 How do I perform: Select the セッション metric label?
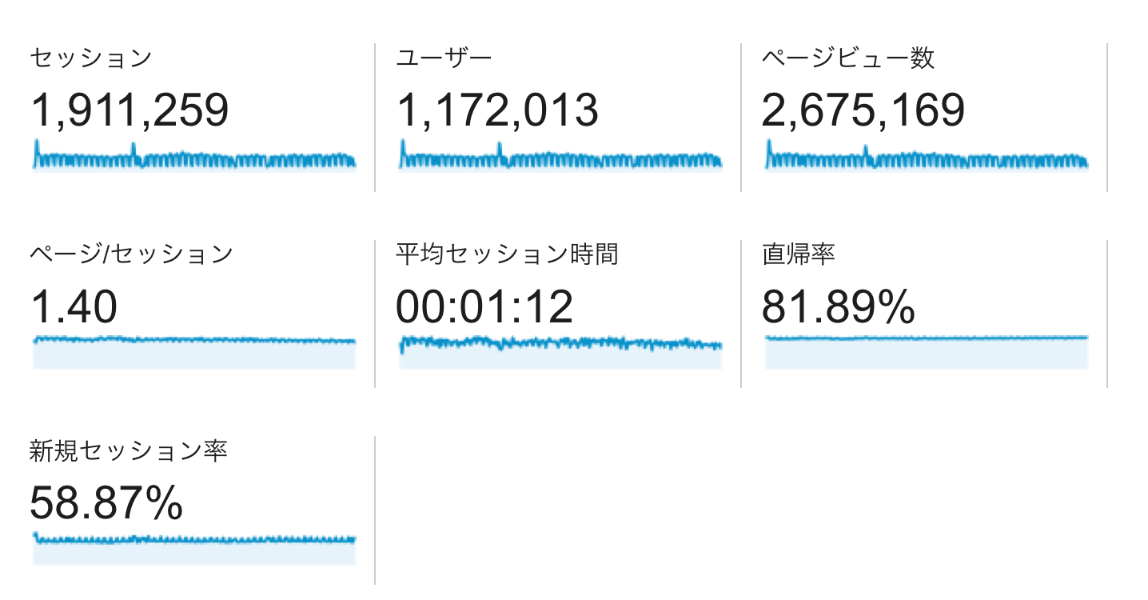tap(90, 58)
